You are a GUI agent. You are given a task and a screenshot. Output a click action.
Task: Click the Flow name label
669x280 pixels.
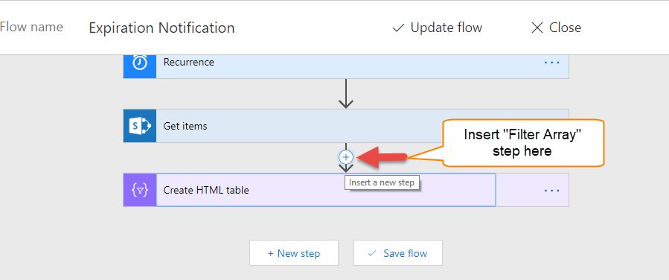tap(31, 28)
